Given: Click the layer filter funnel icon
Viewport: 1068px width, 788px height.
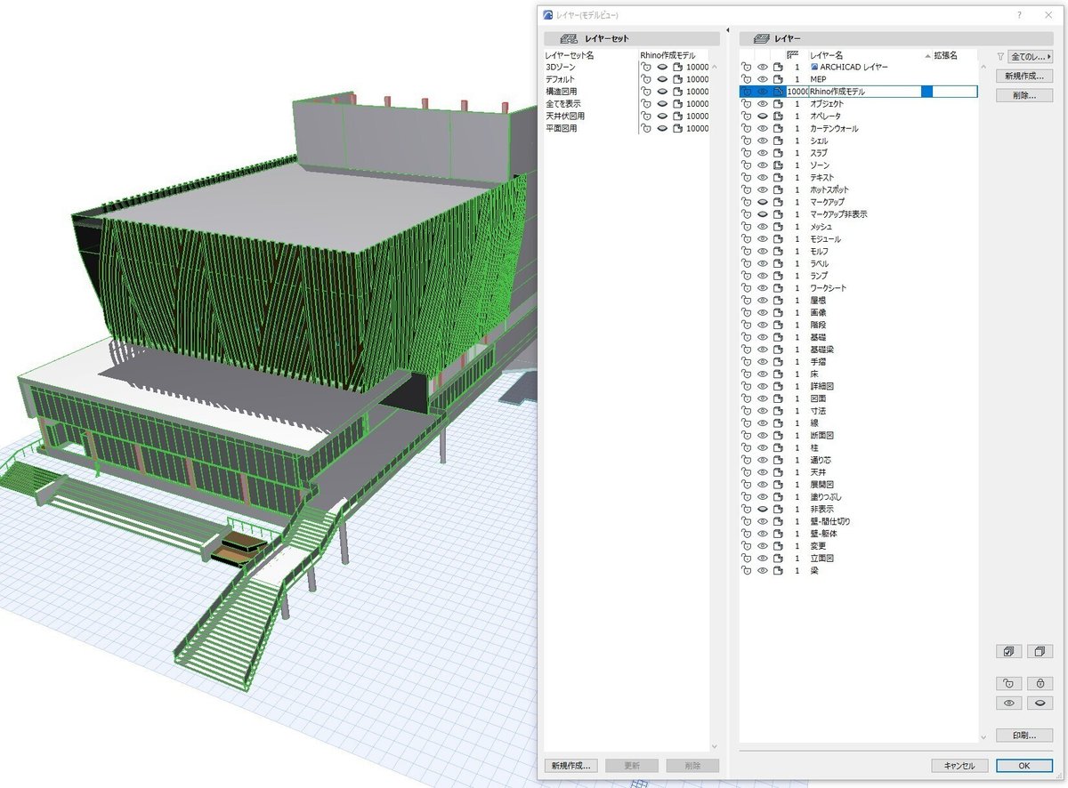Looking at the screenshot, I should (x=1000, y=56).
